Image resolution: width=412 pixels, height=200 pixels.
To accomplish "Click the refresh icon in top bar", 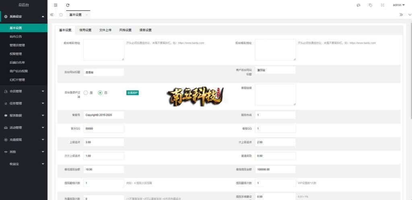I will coord(68,5).
